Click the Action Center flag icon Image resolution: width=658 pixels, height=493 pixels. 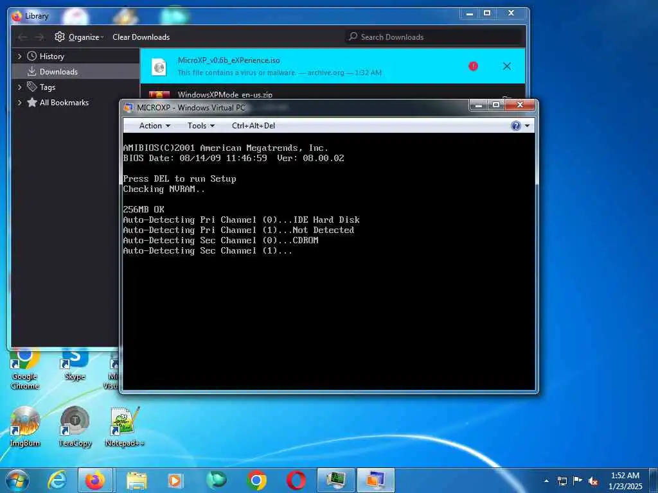click(578, 481)
